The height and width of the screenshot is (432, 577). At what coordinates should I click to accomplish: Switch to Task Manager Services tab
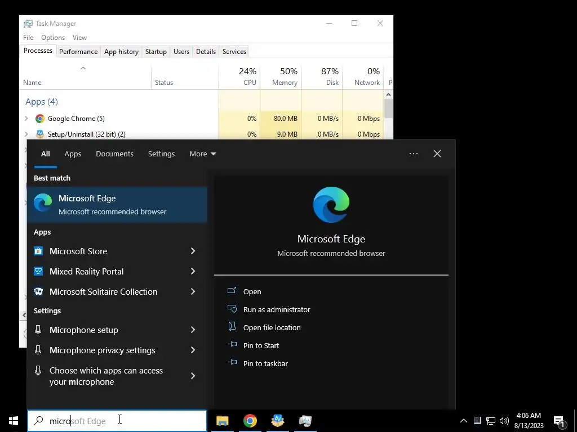pyautogui.click(x=234, y=51)
